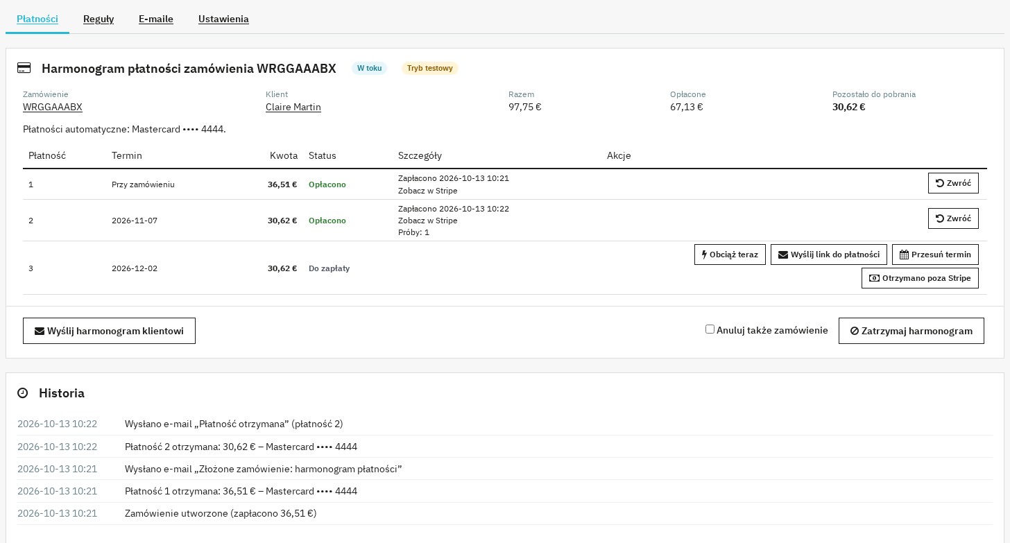Click the Szczegóły column header

pos(420,155)
